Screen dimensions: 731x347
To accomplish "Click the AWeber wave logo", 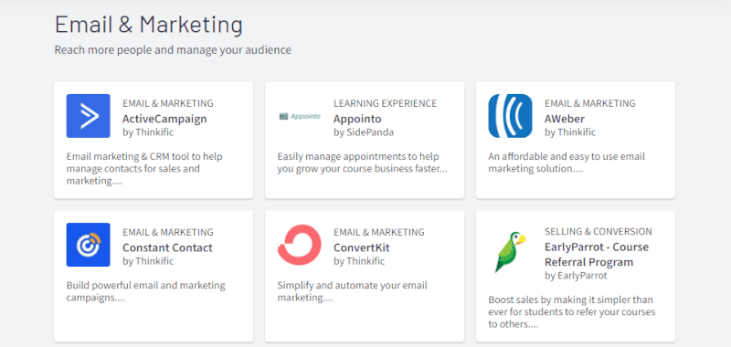I will (510, 116).
